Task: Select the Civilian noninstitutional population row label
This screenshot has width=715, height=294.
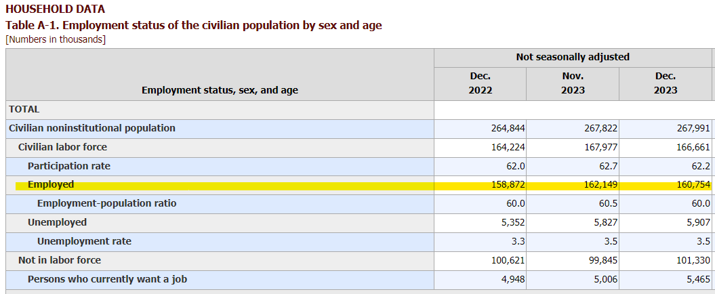Action: (x=91, y=128)
